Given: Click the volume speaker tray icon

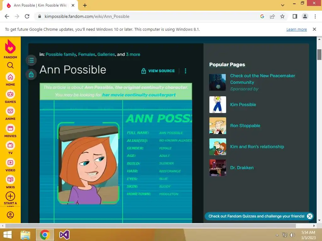Looking at the screenshot, I should (x=292, y=235).
